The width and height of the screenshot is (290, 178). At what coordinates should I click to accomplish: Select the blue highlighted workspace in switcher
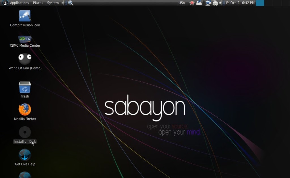(x=260, y=3)
